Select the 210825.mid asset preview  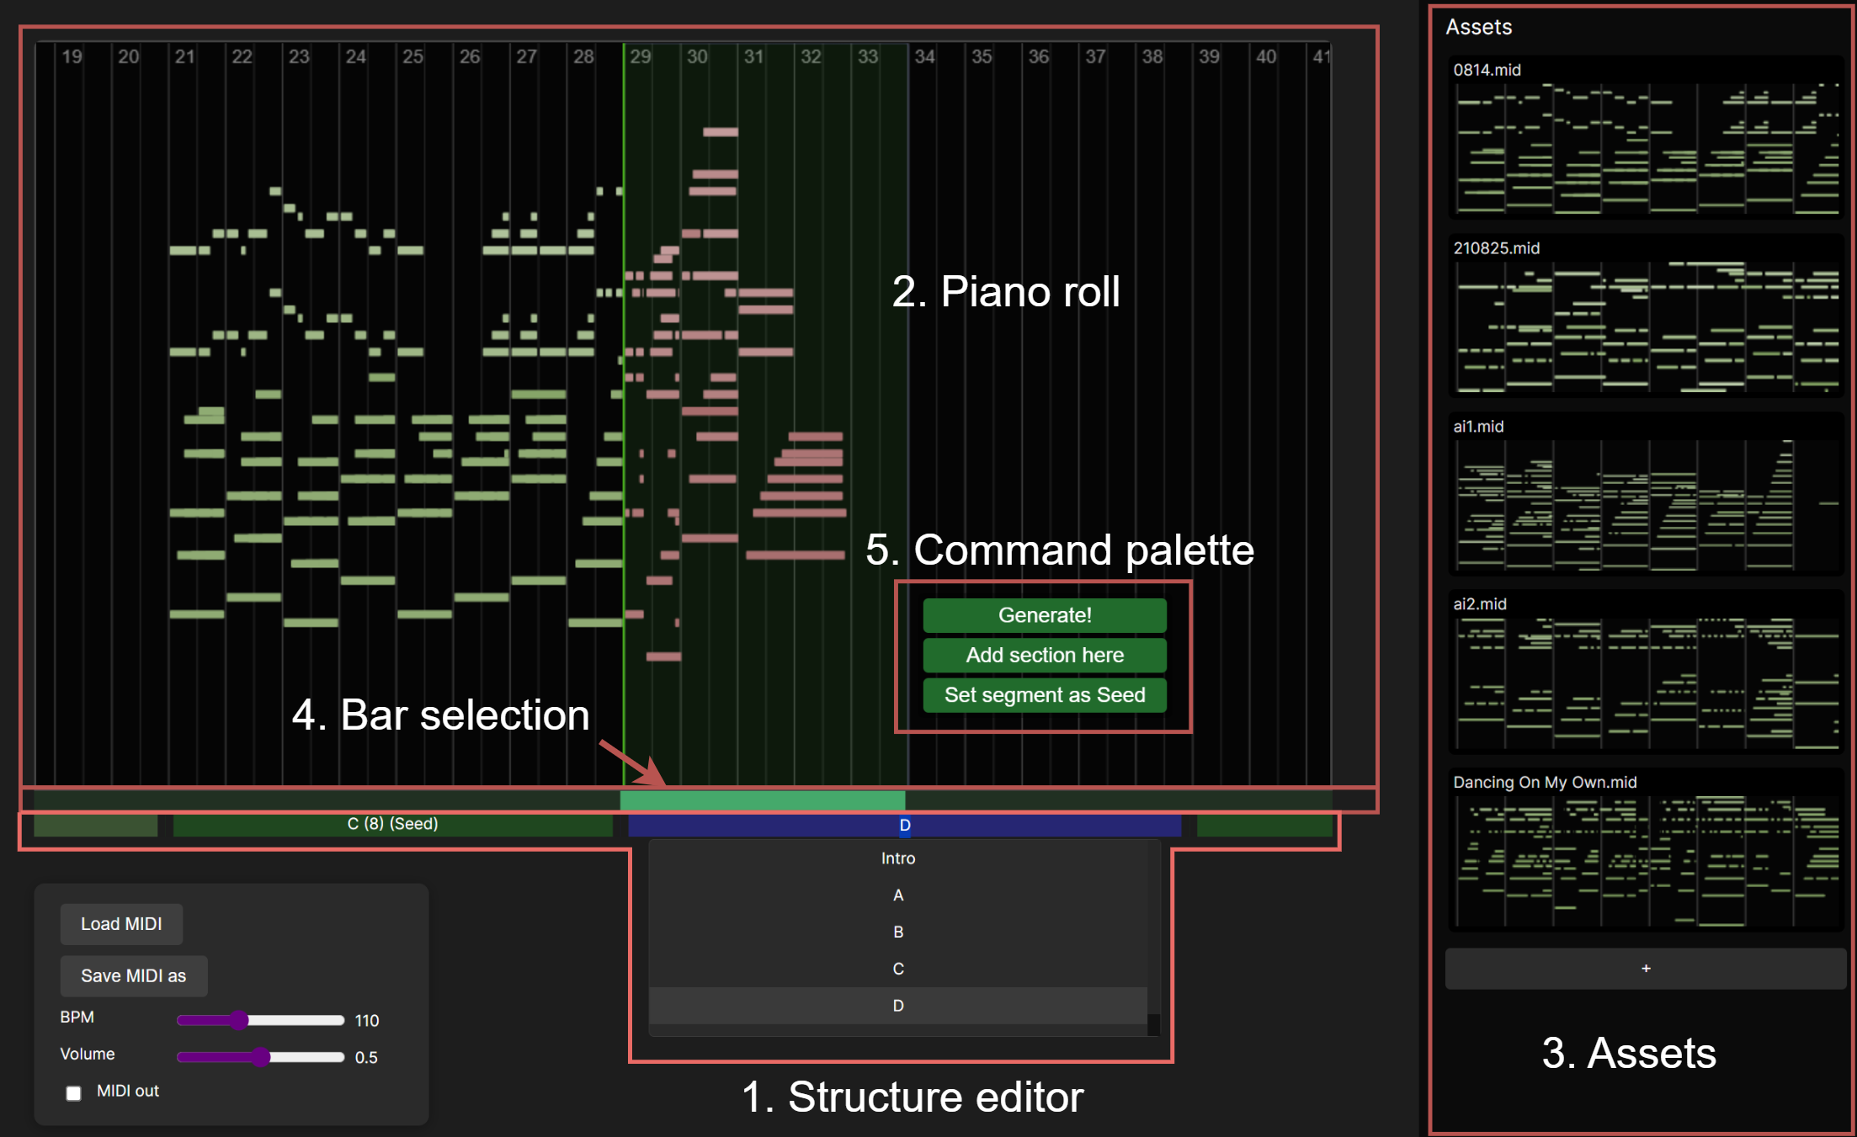point(1646,327)
